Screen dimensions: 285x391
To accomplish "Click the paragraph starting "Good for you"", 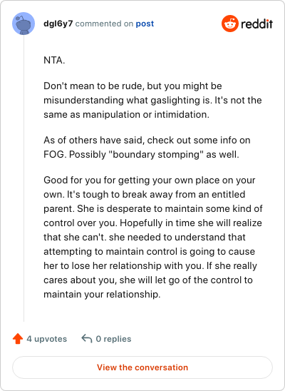I will click(153, 237).
